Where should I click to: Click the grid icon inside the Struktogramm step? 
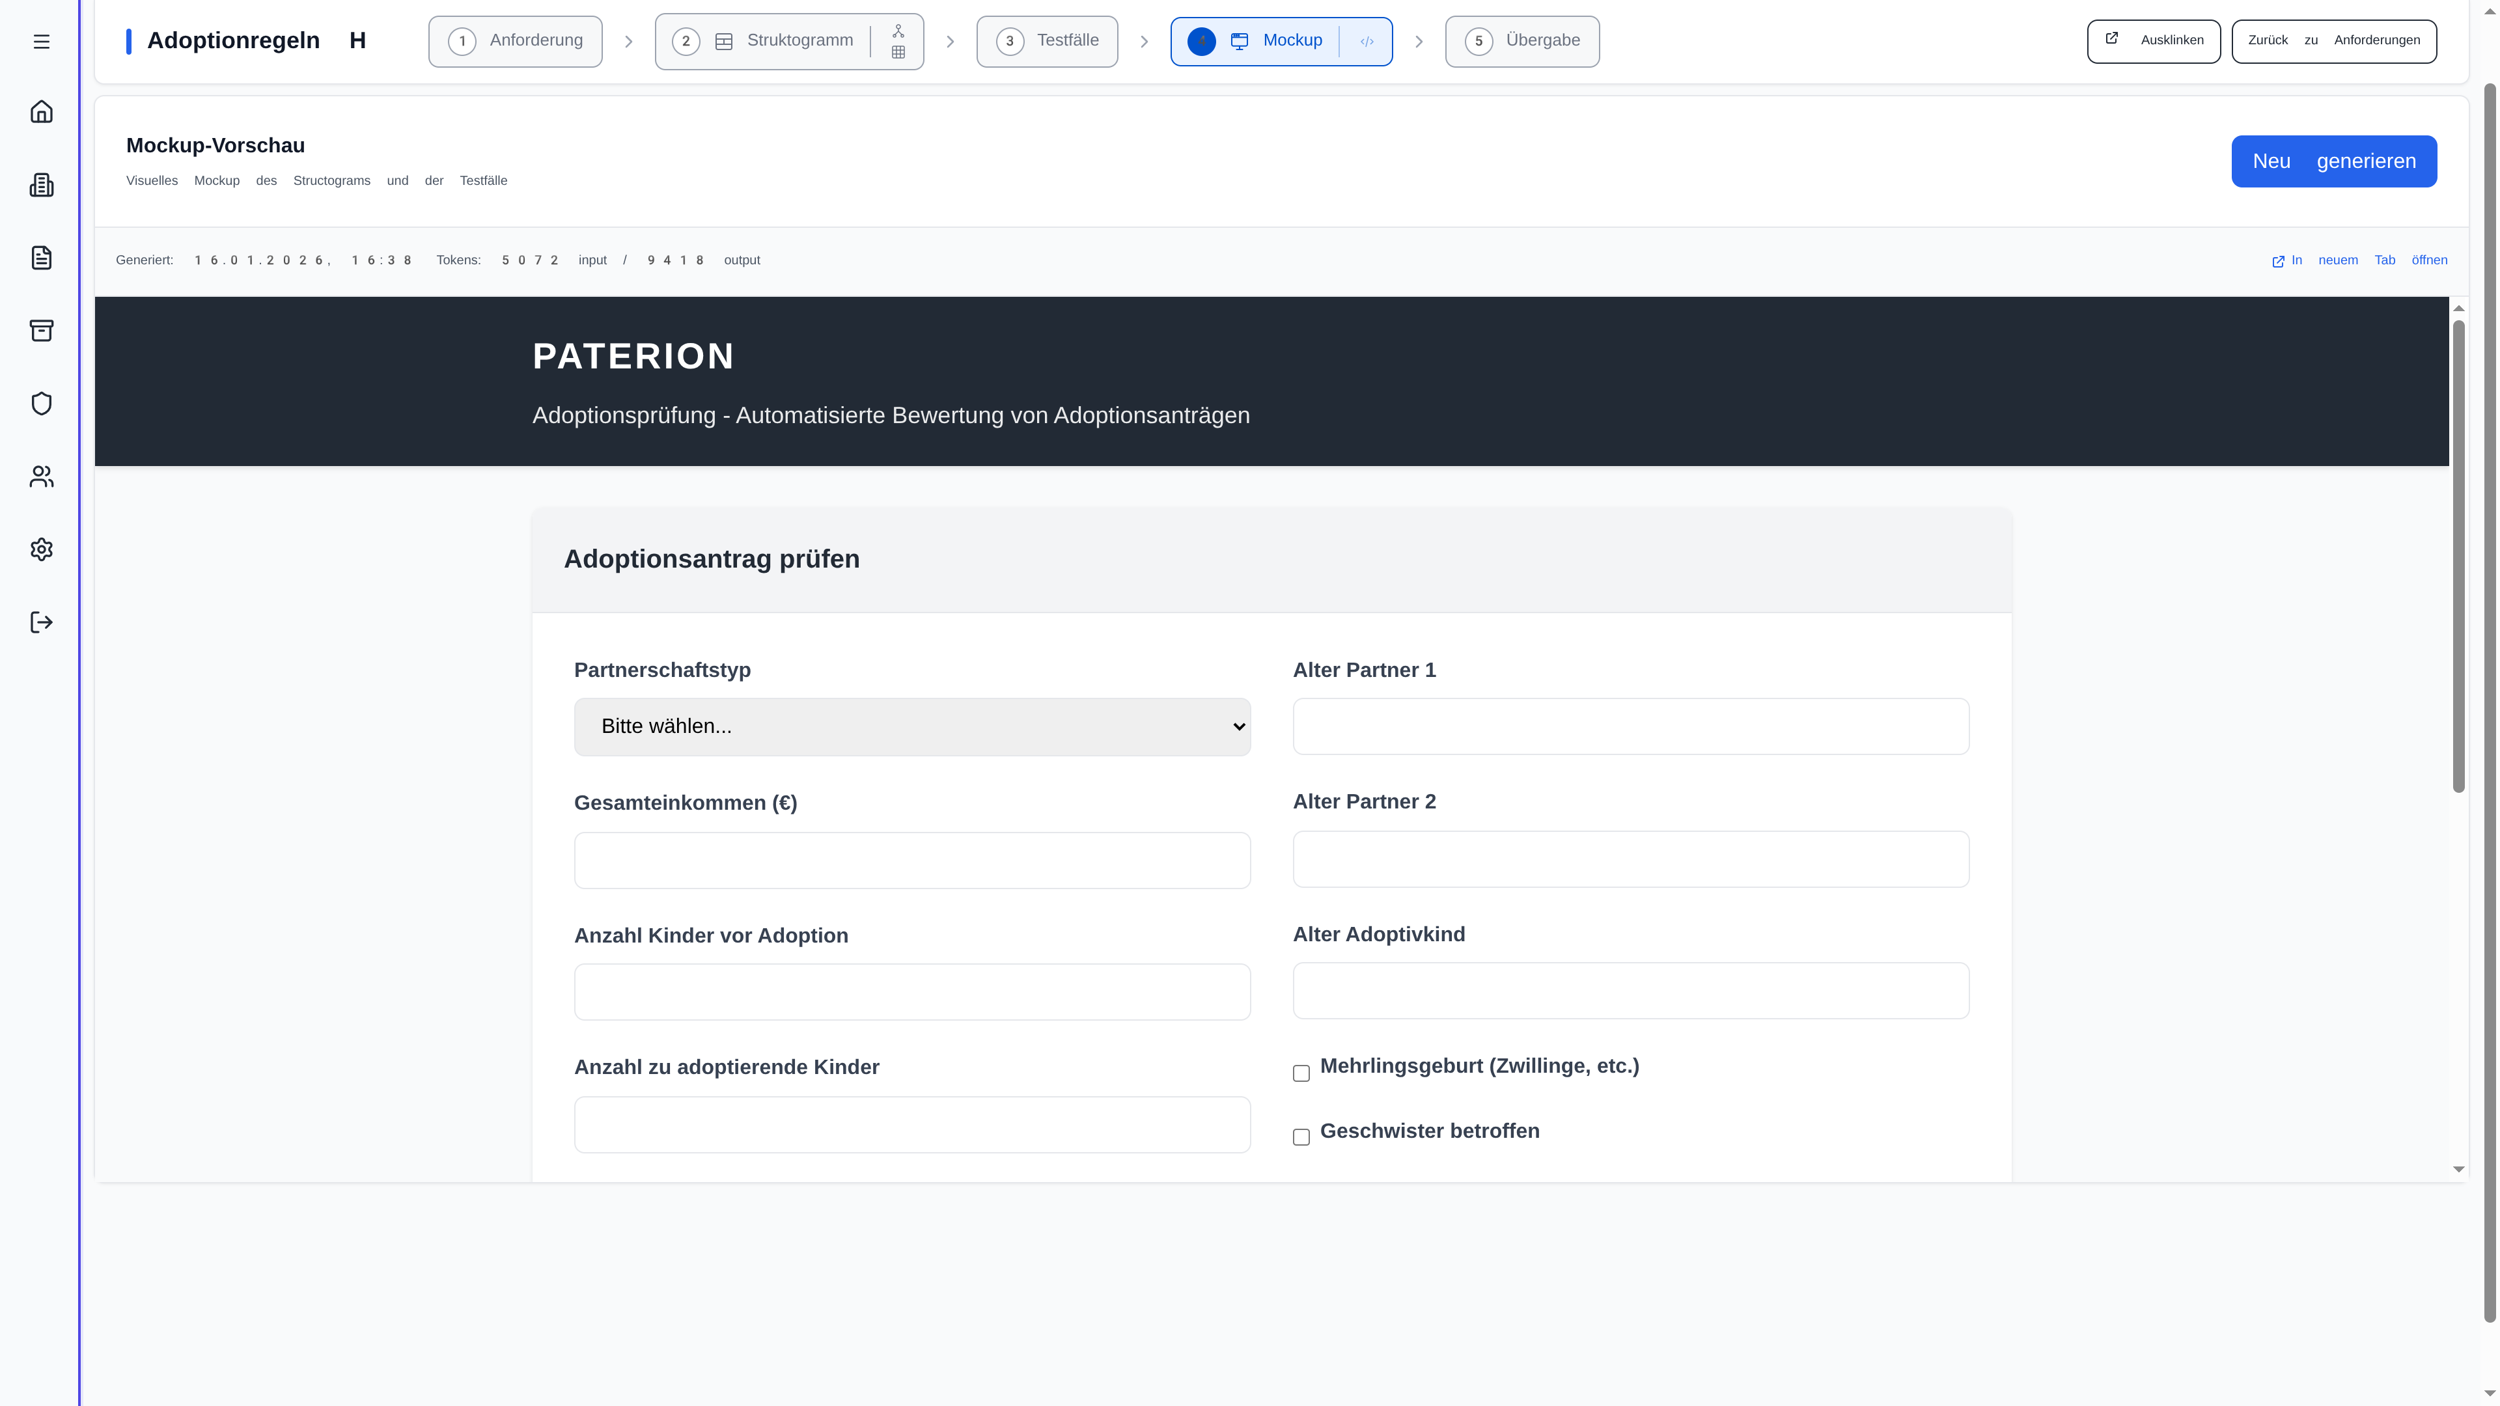click(898, 51)
